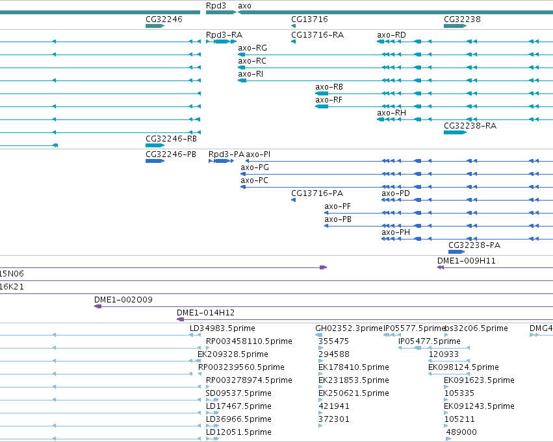
Task: Select the DME1-009H11 clone label
Action: [466, 261]
